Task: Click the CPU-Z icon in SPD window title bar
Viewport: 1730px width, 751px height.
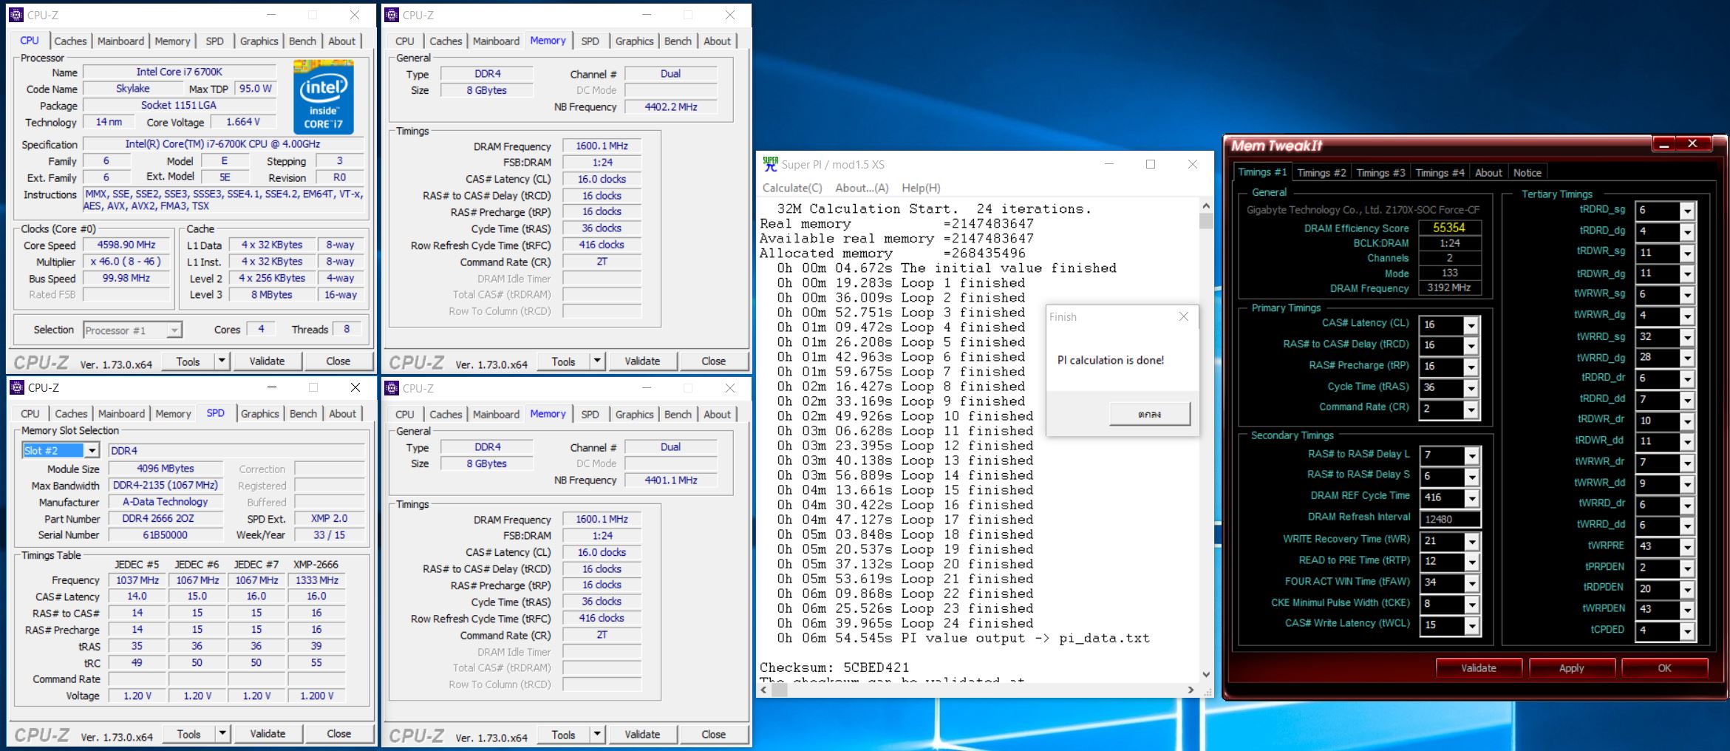Action: point(16,387)
